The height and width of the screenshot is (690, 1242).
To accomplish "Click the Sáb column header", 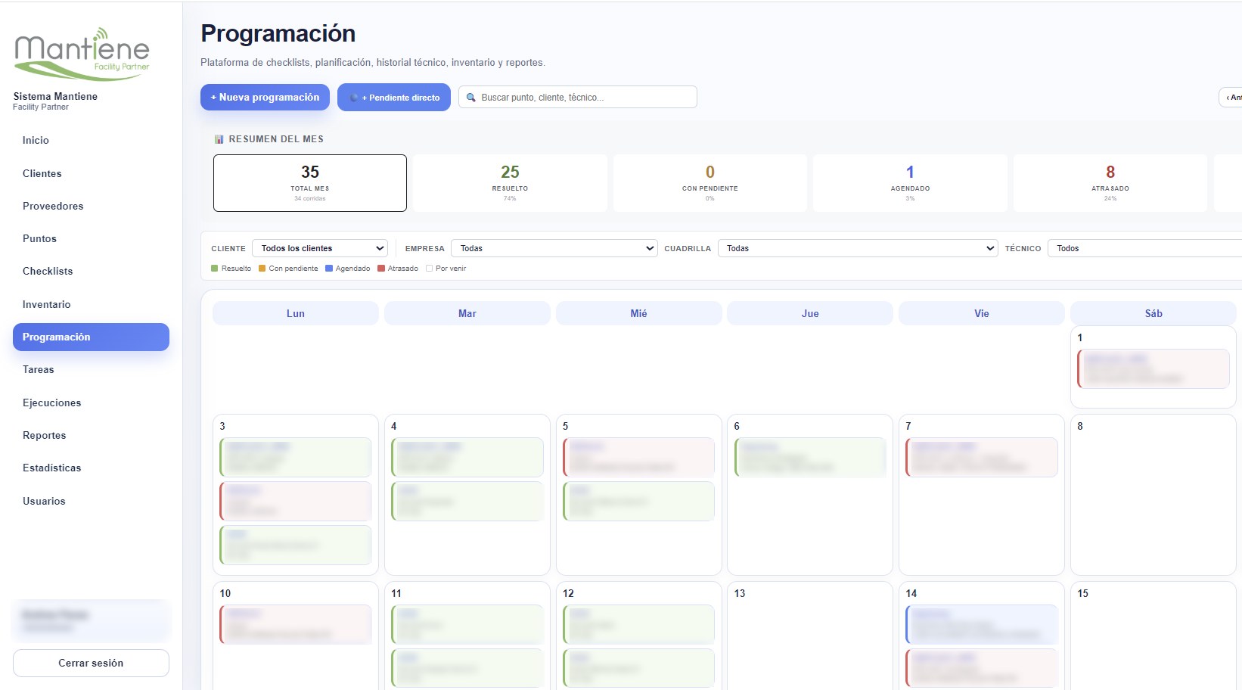I will coord(1154,313).
